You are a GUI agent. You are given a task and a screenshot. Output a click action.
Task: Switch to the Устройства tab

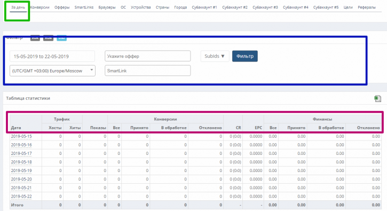[x=141, y=7]
